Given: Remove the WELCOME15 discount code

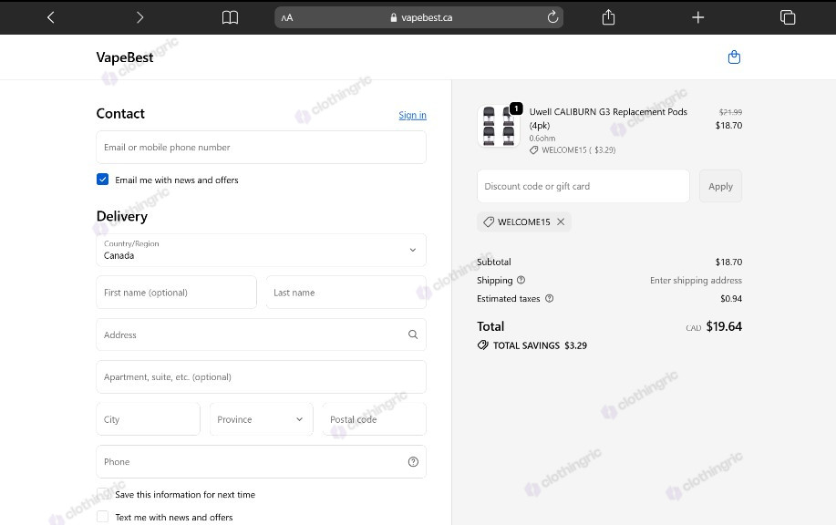Looking at the screenshot, I should click(x=561, y=221).
